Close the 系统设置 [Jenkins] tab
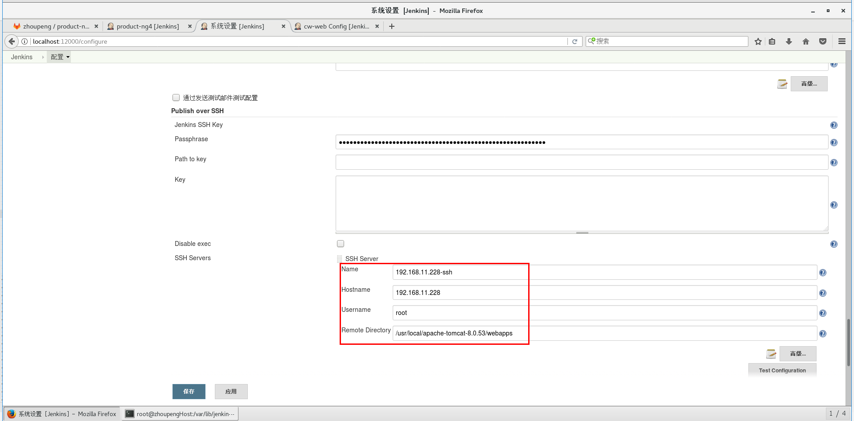The image size is (854, 421). pyautogui.click(x=283, y=26)
